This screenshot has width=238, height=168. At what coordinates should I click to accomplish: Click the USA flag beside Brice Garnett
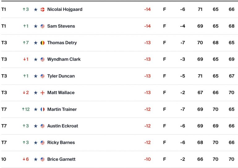43,159
